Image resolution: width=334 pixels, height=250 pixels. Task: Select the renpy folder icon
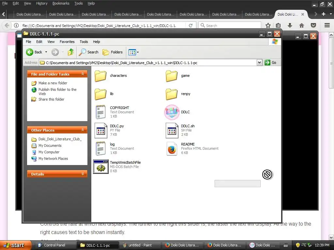coord(172,94)
